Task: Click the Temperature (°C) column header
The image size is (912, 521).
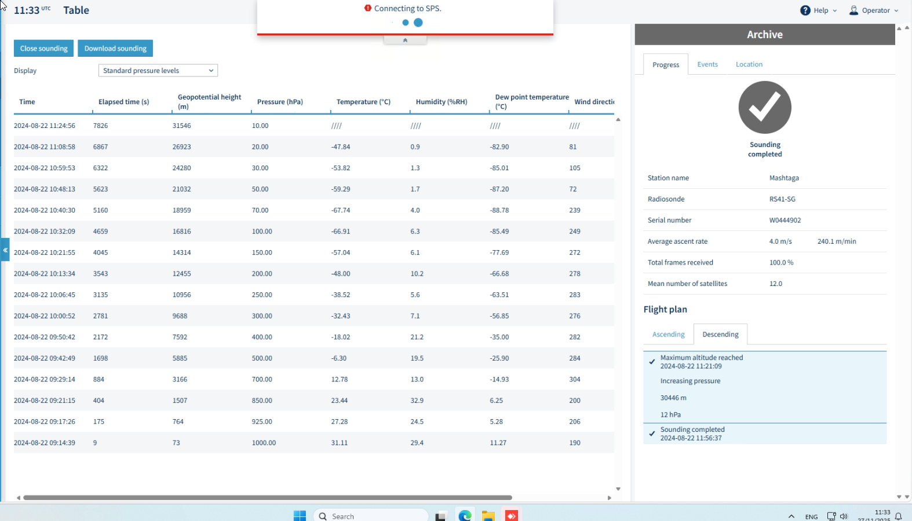Action: (x=363, y=102)
